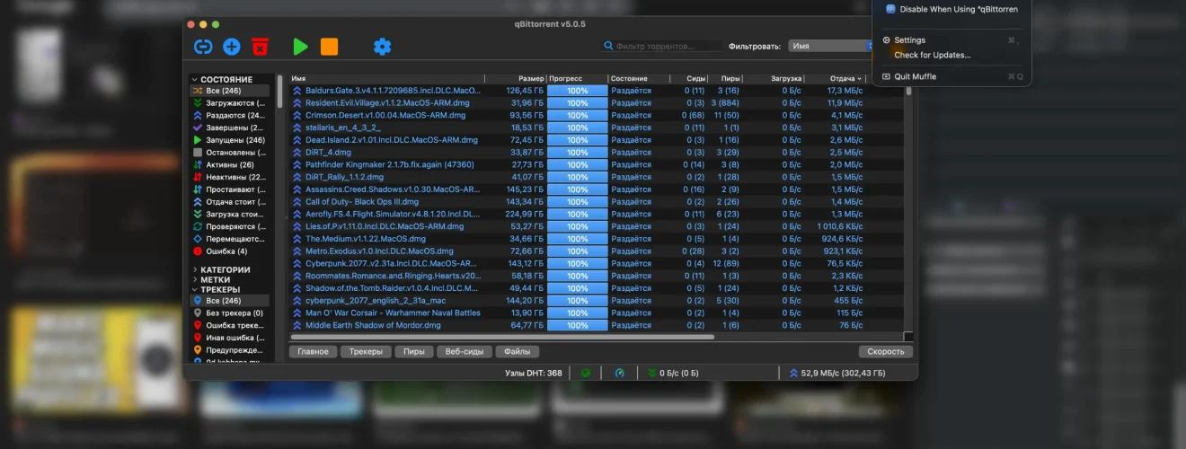Screen dimensions: 1186x449
Task: Toggle alternative speed limits gauge icon
Action: pyautogui.click(x=619, y=373)
